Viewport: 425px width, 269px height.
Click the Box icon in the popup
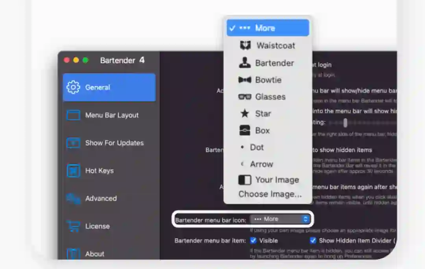tap(245, 130)
